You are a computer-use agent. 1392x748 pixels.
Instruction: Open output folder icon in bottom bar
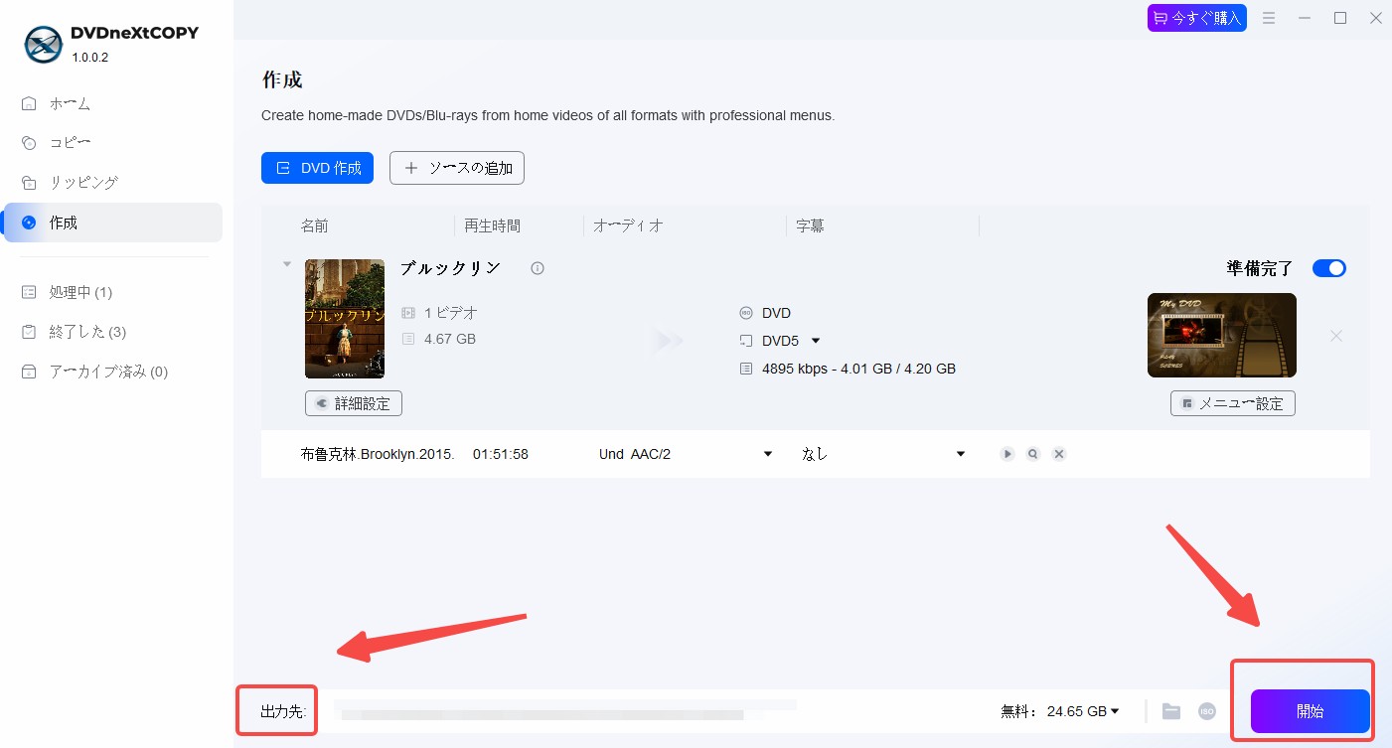[x=1171, y=711]
